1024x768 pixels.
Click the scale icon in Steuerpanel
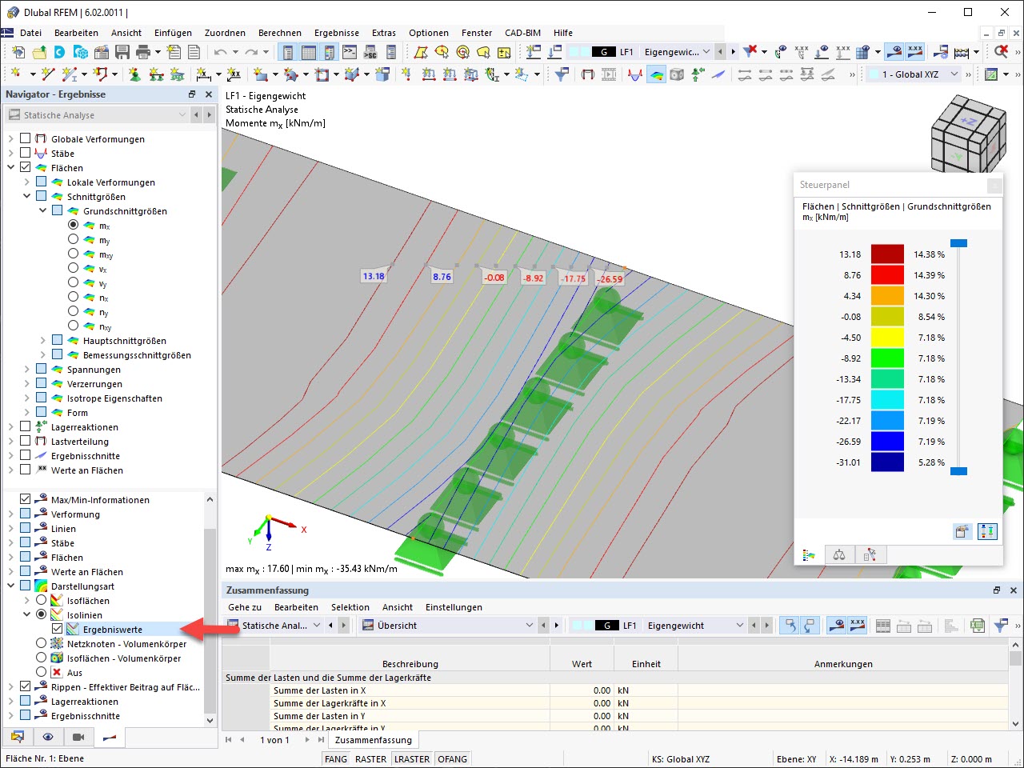tap(839, 554)
